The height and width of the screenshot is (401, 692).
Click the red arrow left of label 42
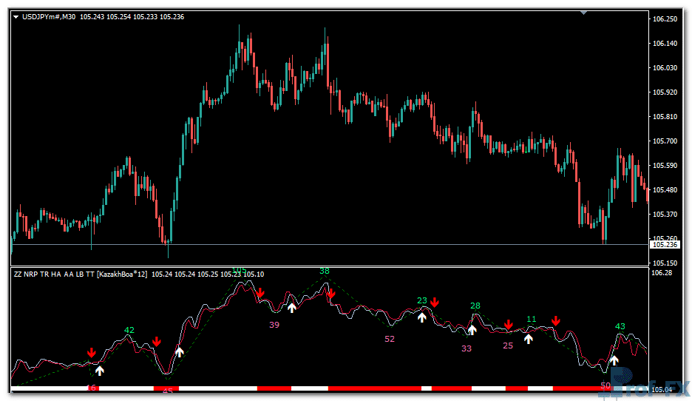click(x=91, y=352)
